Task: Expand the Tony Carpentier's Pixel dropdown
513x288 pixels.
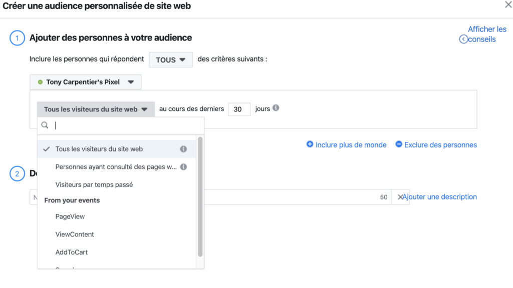Action: tap(85, 82)
